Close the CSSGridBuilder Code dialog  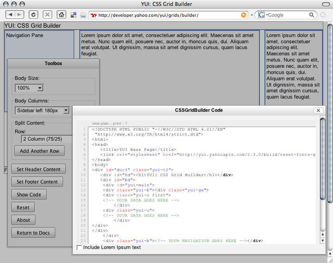318,110
